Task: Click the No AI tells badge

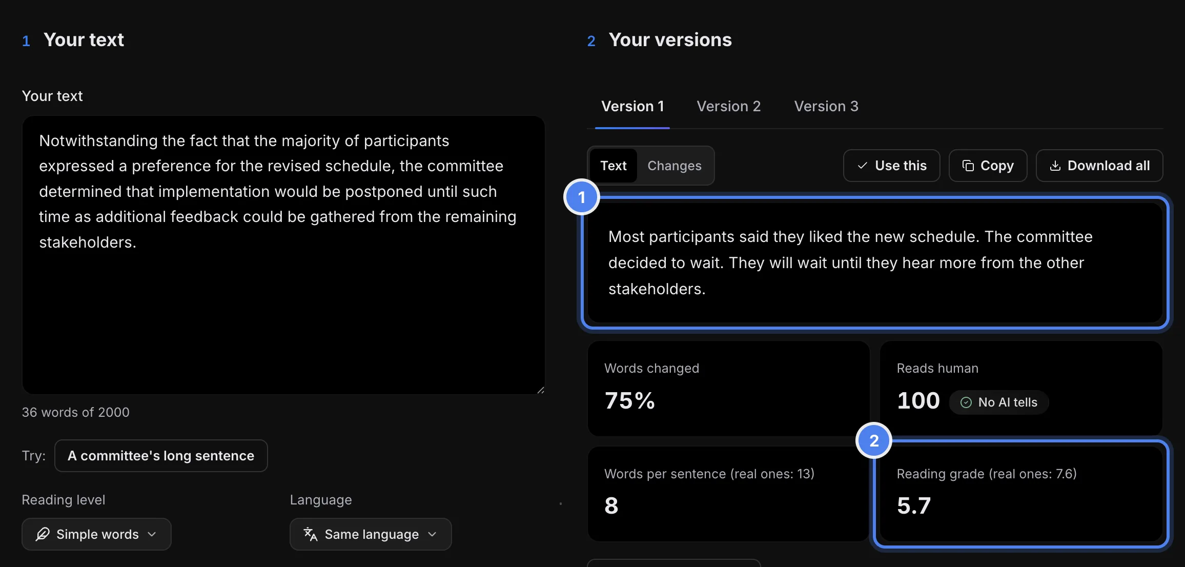Action: coord(998,402)
